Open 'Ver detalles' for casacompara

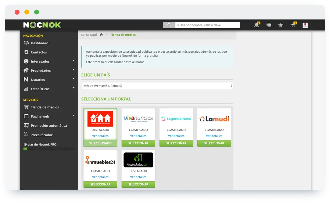click(x=100, y=136)
